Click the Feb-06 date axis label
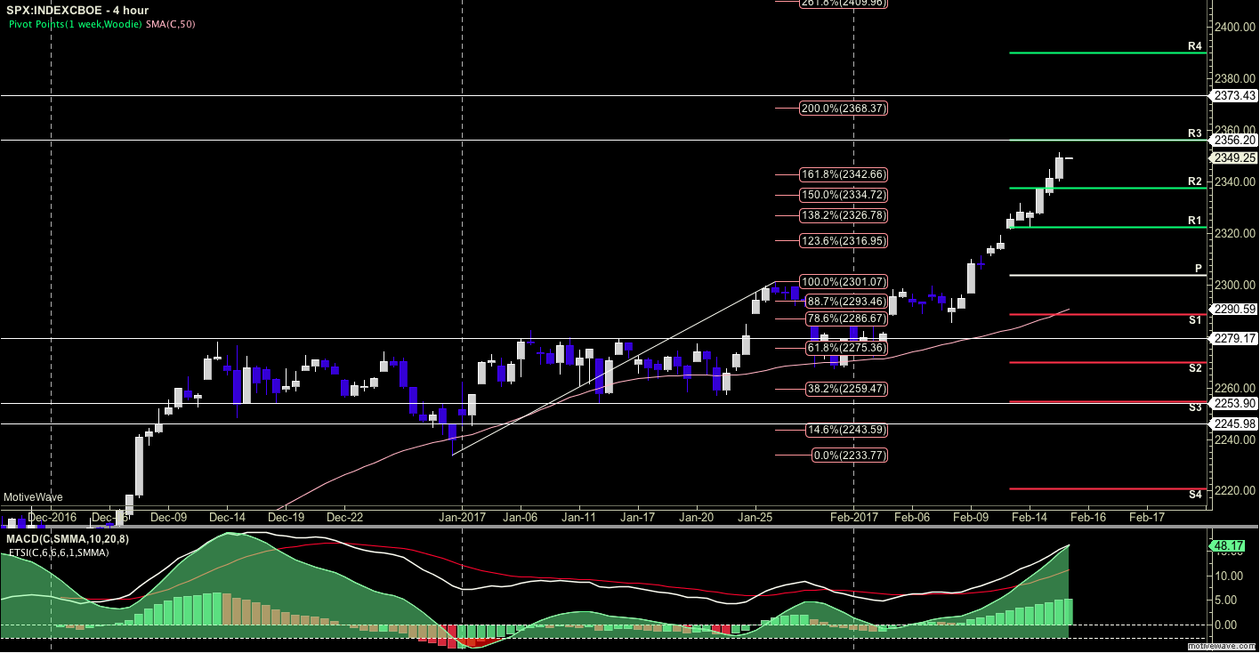 pyautogui.click(x=913, y=517)
